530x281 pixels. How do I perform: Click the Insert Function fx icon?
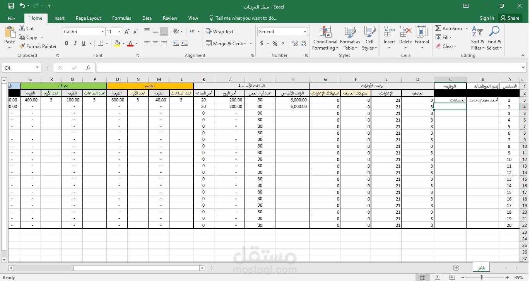coord(88,68)
